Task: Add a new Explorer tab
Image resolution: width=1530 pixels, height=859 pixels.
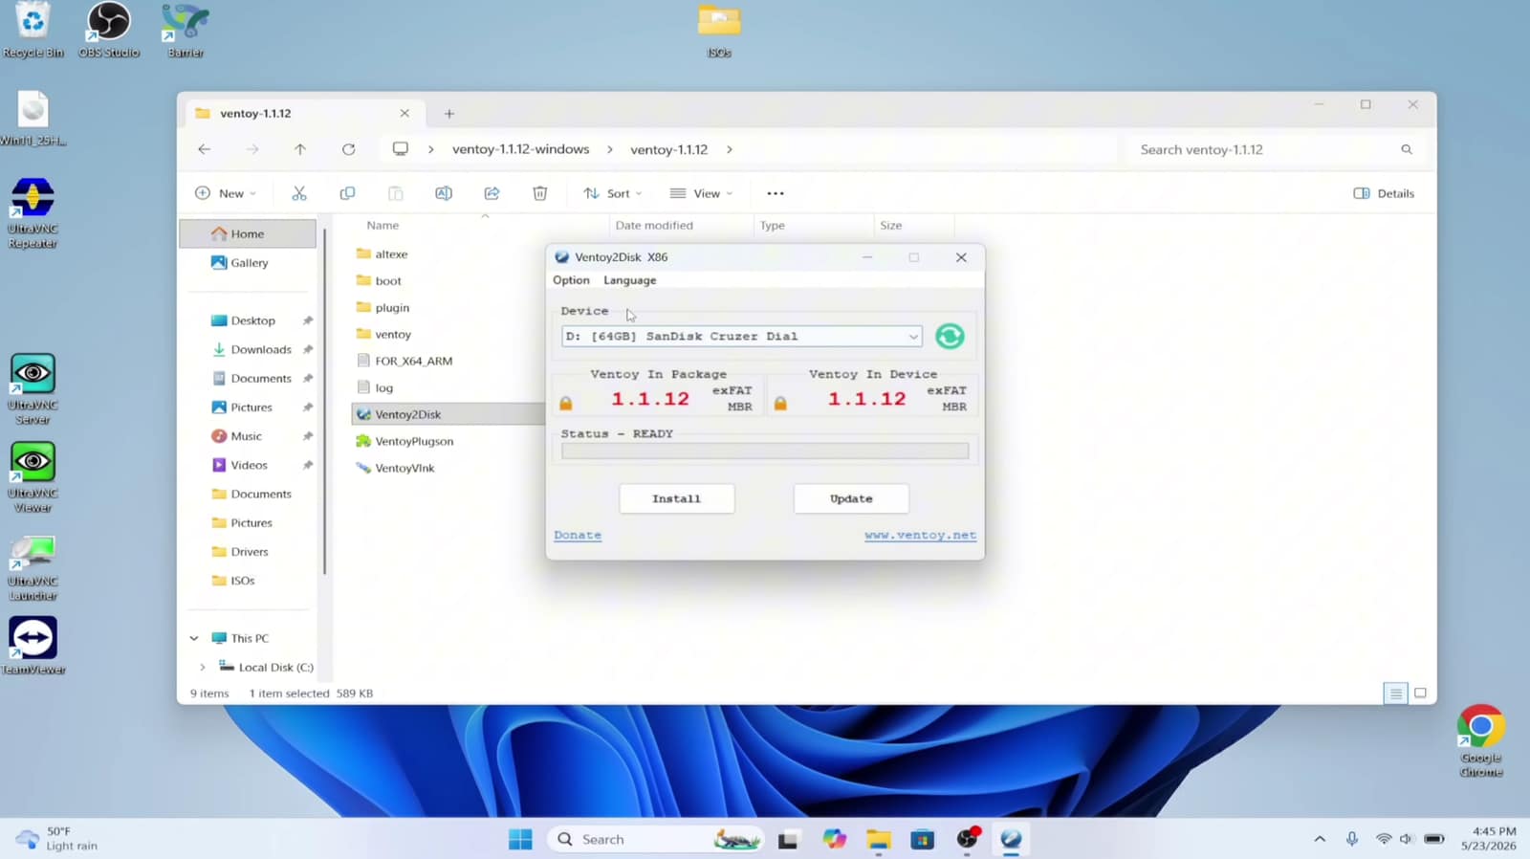Action: tap(449, 113)
